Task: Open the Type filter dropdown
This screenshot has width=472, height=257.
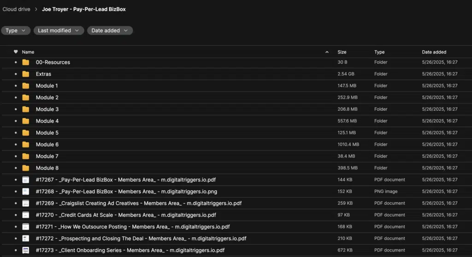Action: tap(16, 30)
